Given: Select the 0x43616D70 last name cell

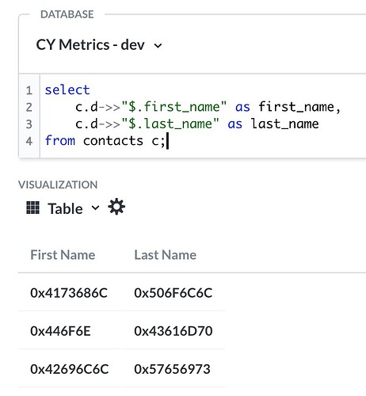Looking at the screenshot, I should click(x=173, y=331).
